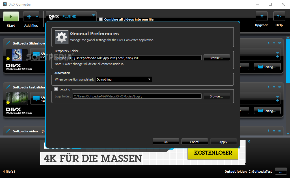Move Softpedia test slideshow item up
This screenshot has height=178, width=290.
point(274,87)
